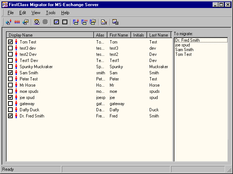
Task: Open the View menu
Action: pyautogui.click(x=36, y=13)
